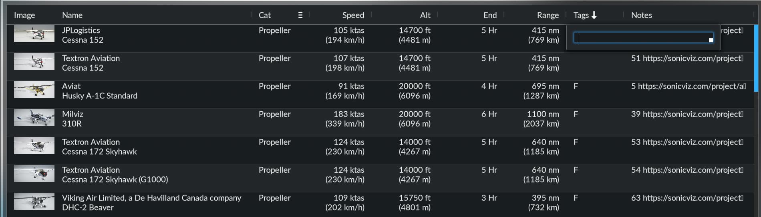Click the DHC-2 Beaver aircraft thumbnail
The width and height of the screenshot is (761, 217).
(x=34, y=201)
